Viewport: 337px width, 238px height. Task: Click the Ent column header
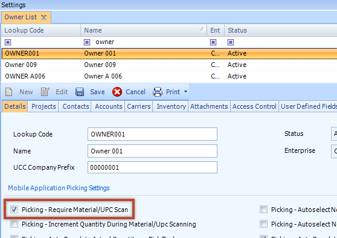click(x=216, y=30)
